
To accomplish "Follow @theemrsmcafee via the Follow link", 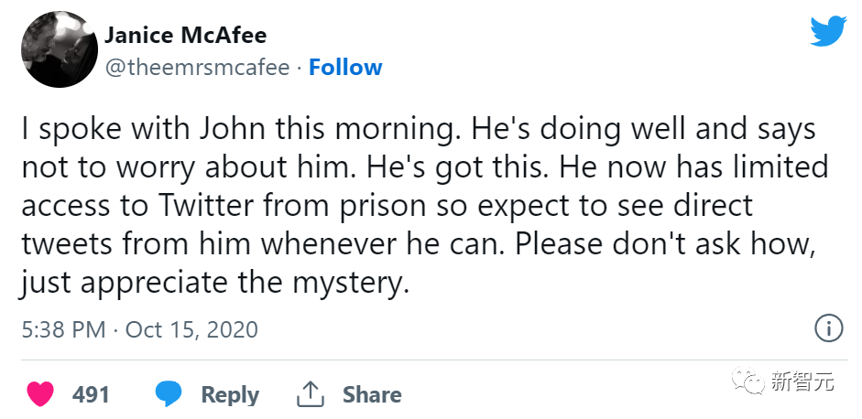I will (x=345, y=68).
